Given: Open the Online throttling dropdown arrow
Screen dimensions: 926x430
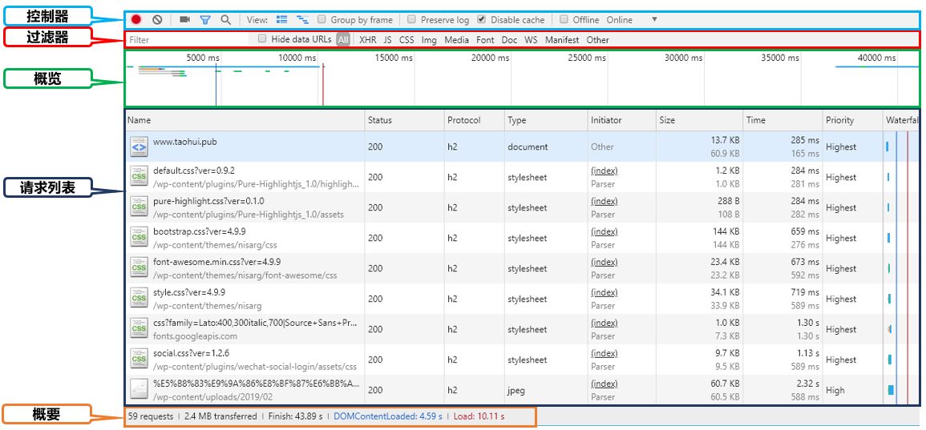Looking at the screenshot, I should point(654,20).
